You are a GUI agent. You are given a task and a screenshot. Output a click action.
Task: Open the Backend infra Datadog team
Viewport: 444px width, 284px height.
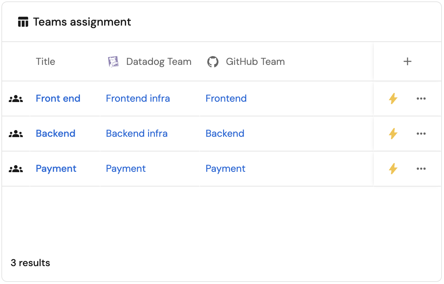point(137,134)
